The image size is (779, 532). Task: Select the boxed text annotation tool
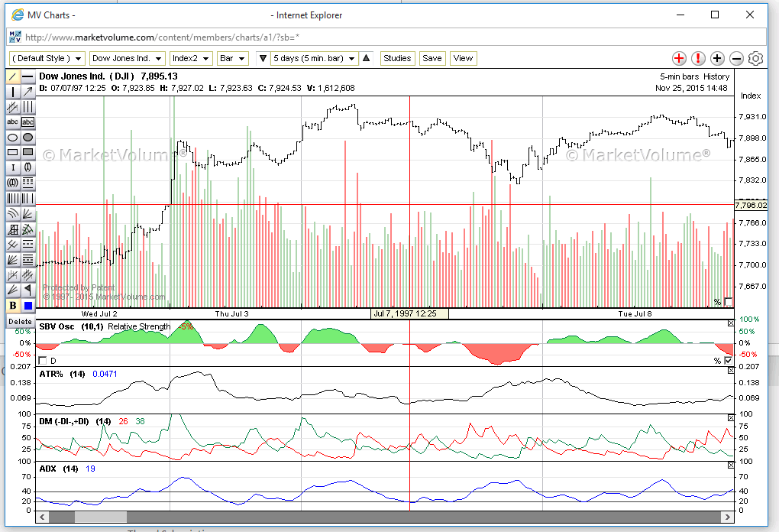(28, 122)
